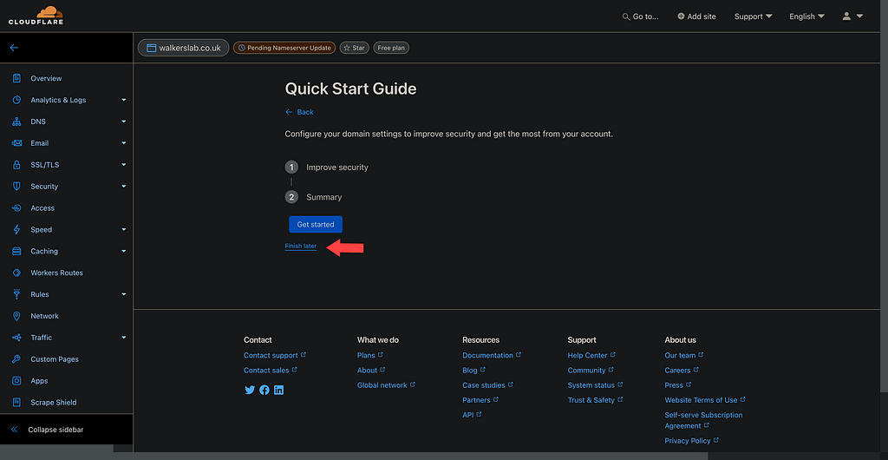Open the Go to search box

pos(640,16)
